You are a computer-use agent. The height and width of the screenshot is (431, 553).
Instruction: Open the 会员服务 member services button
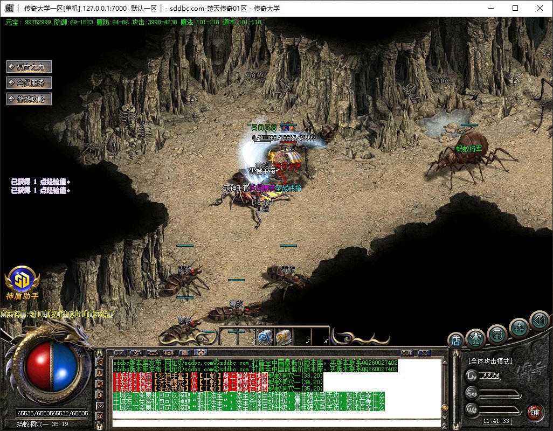[29, 83]
